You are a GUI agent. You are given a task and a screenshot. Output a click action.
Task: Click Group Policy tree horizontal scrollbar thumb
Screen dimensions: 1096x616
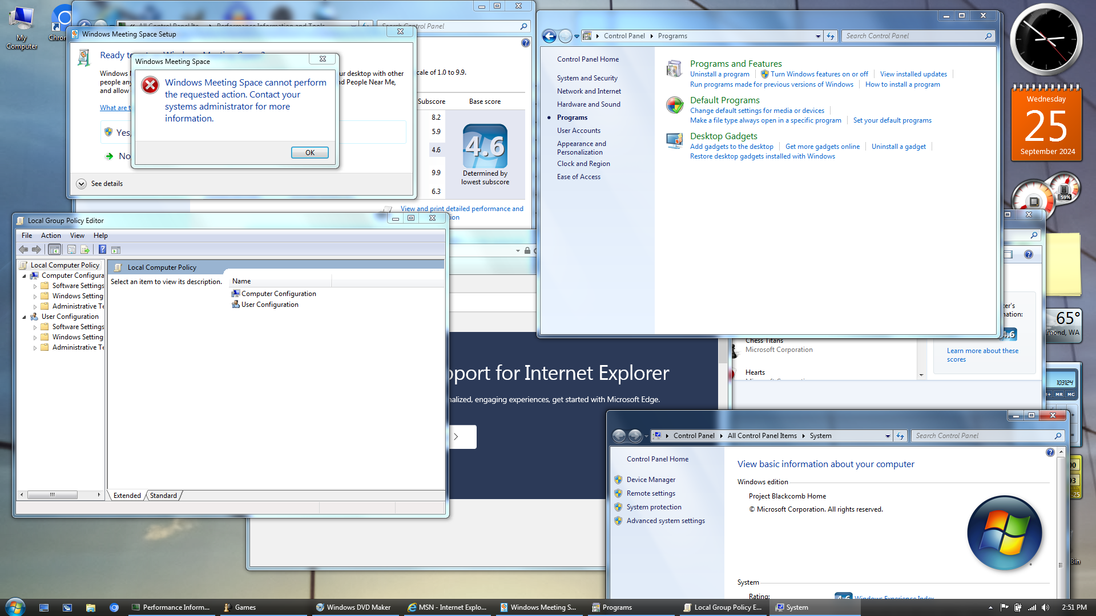[x=52, y=495]
